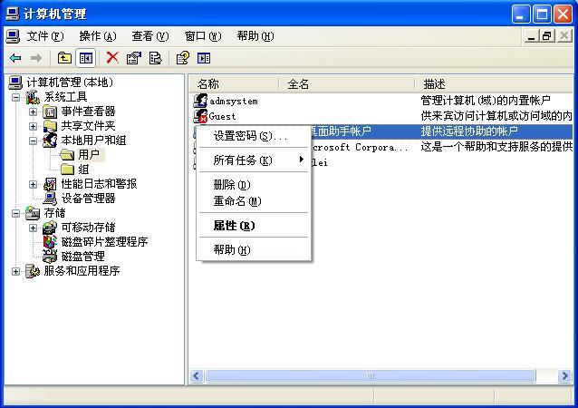This screenshot has height=408, width=578.
Task: Click the red Delete toolbar icon
Action: tap(112, 58)
